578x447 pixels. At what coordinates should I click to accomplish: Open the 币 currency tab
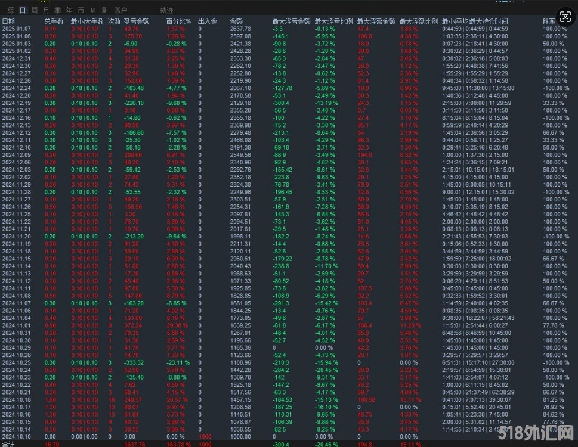[81, 10]
